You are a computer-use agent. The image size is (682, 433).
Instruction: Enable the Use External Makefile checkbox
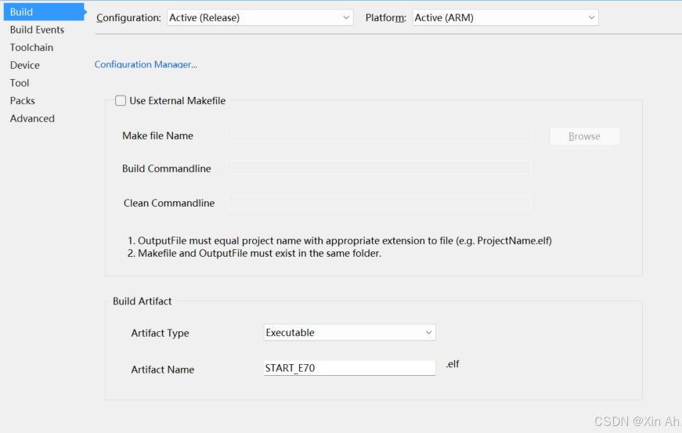pyautogui.click(x=121, y=100)
